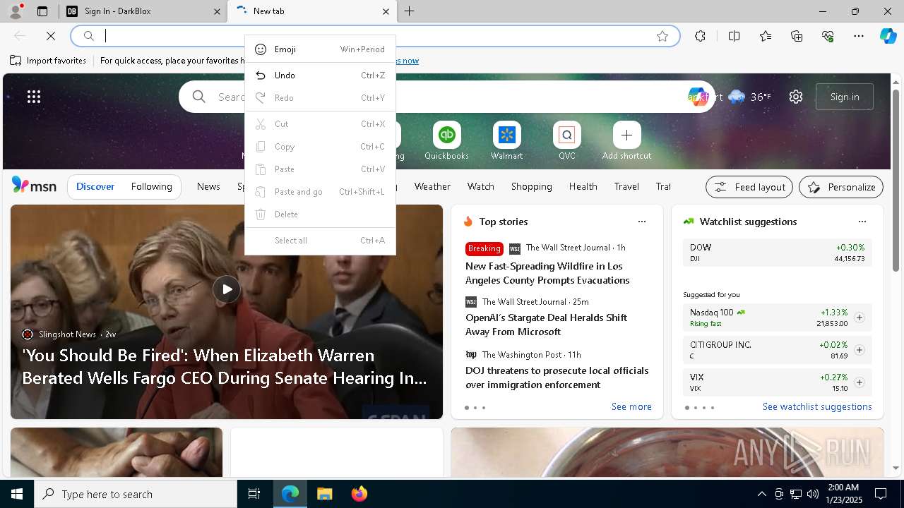Open Collections icon in toolbar
The height and width of the screenshot is (508, 904).
point(797,36)
